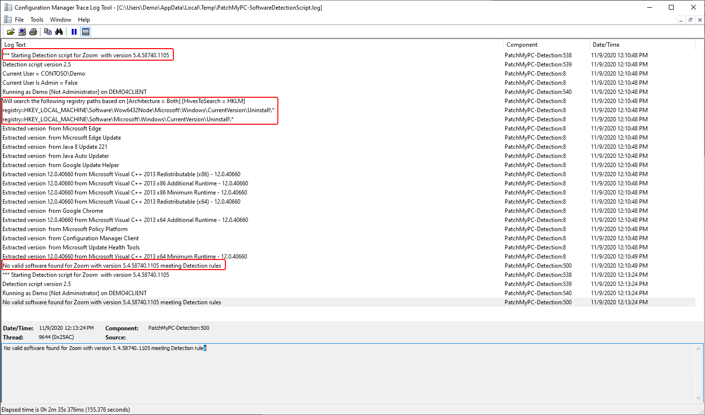Select 'Visual C++ 2013 Redistributable (x86)' row
Viewport: 705px width, 415px height.
(348, 174)
